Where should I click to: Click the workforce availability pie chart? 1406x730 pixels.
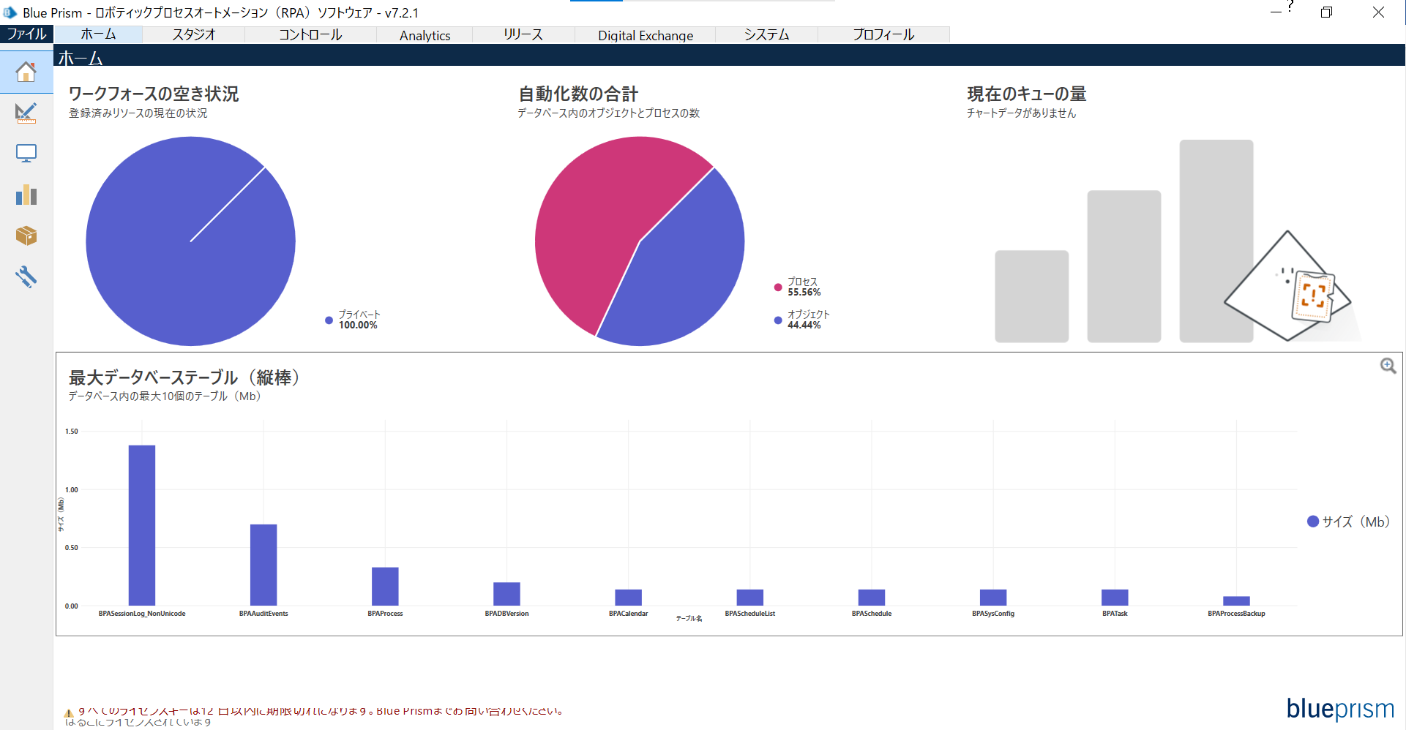190,241
